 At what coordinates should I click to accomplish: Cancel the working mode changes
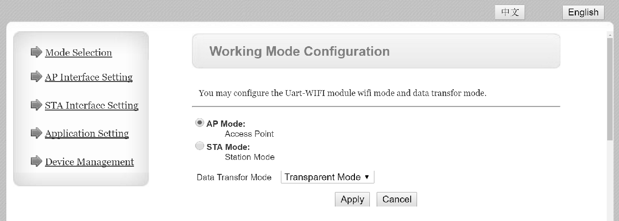(x=397, y=199)
